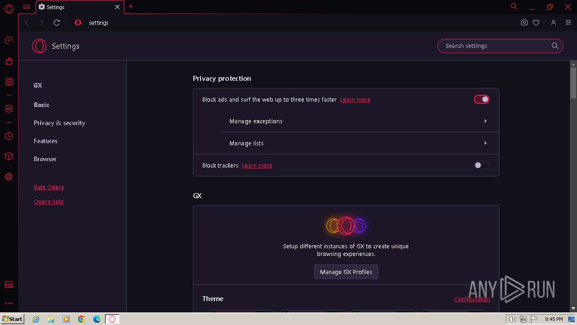Focus the Search settings field
This screenshot has width=577, height=325.
pyautogui.click(x=500, y=46)
